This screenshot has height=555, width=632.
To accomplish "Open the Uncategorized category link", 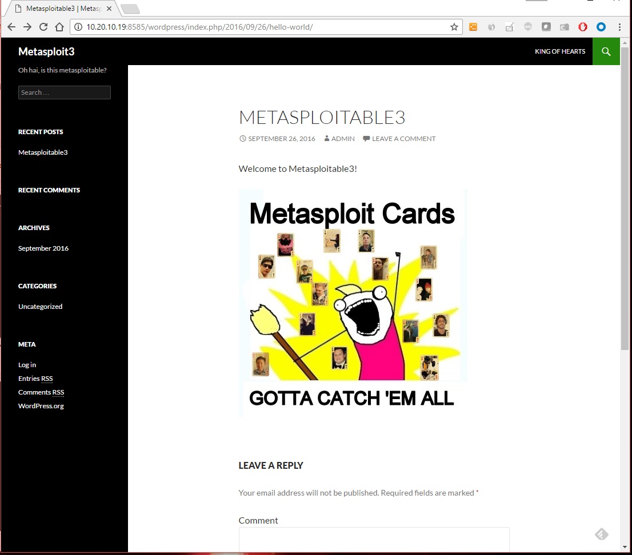I will (x=40, y=307).
